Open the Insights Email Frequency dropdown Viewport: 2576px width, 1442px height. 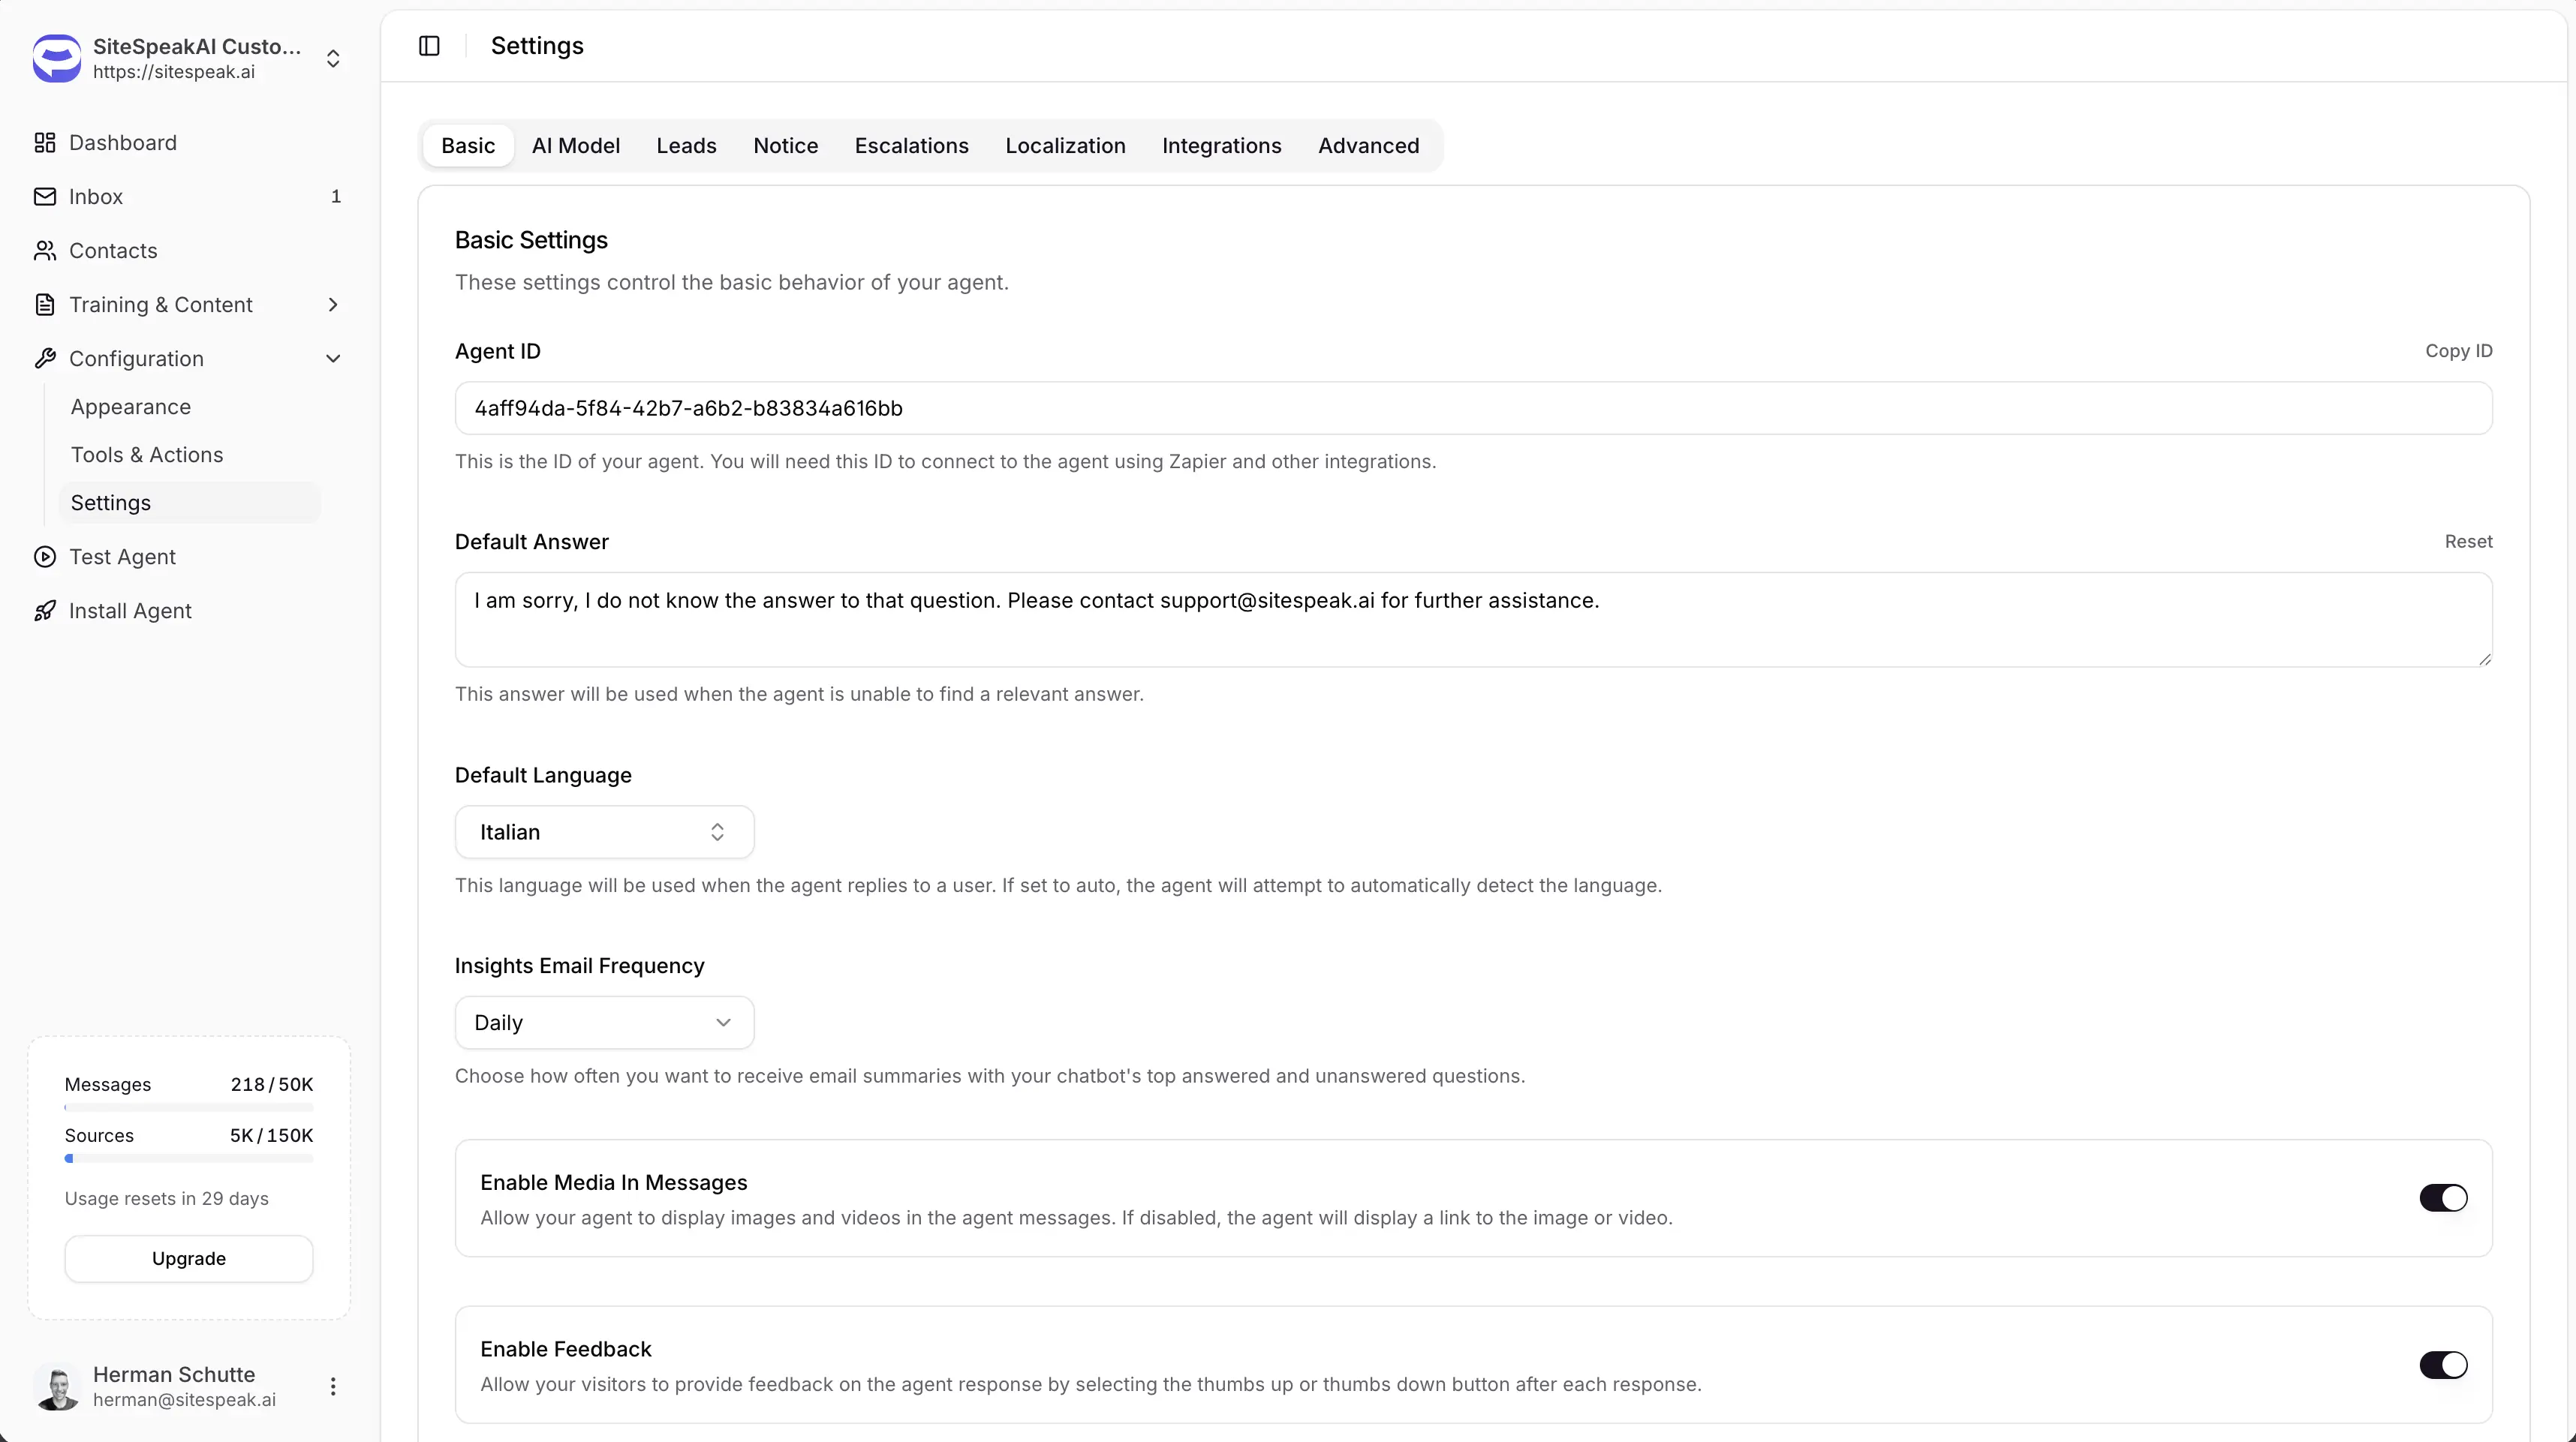coord(603,1021)
